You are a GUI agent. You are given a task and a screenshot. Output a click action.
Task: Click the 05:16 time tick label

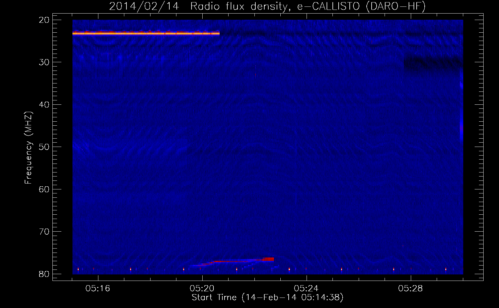pyautogui.click(x=98, y=289)
